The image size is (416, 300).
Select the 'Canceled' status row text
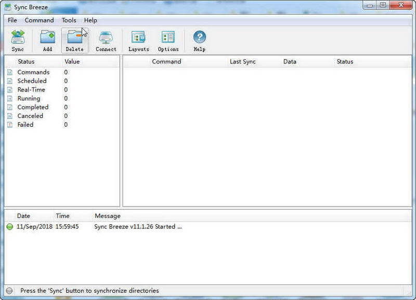pyautogui.click(x=30, y=116)
